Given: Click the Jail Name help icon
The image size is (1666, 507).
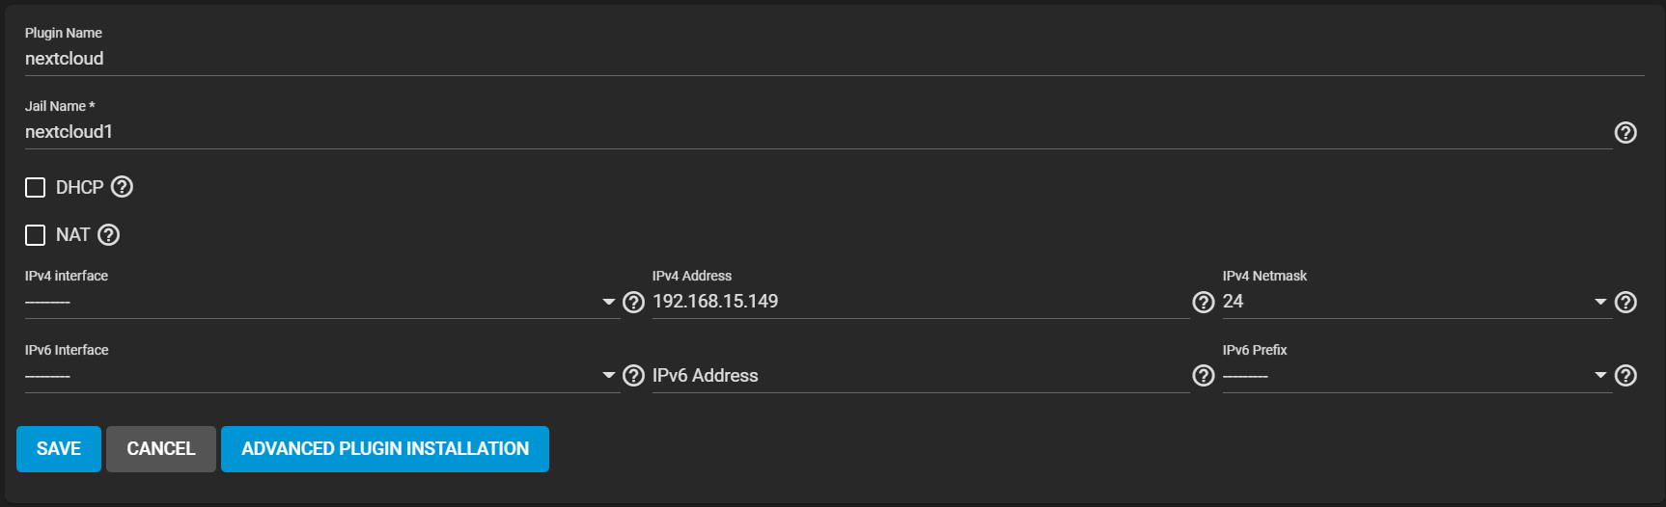Looking at the screenshot, I should [1625, 133].
